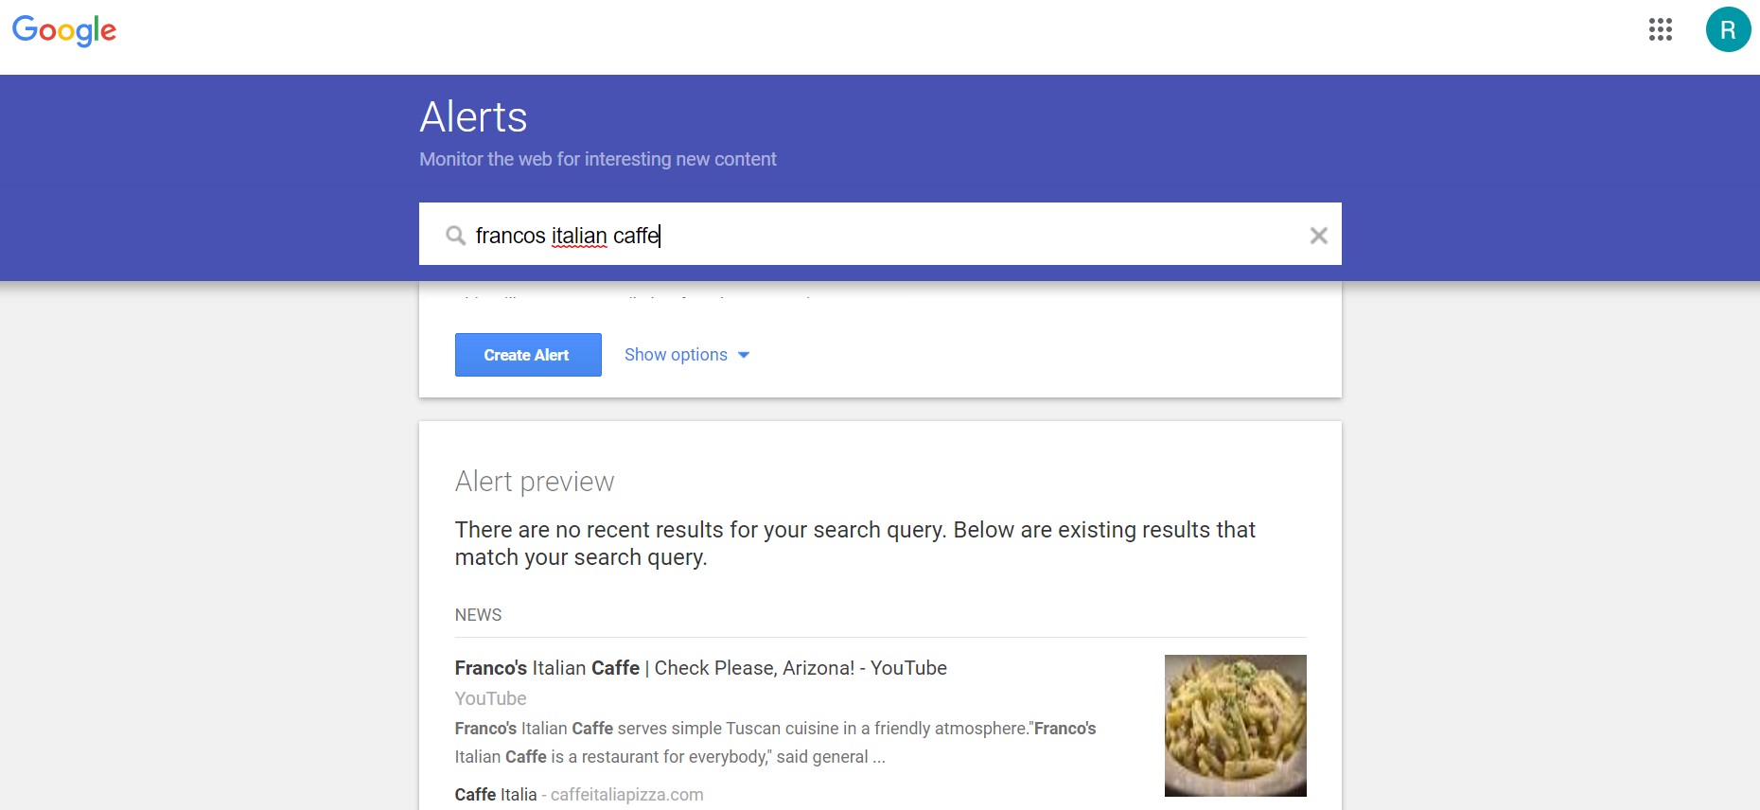Open the Franco's Italian Caffe YouTube result title
The width and height of the screenshot is (1760, 810).
point(700,668)
